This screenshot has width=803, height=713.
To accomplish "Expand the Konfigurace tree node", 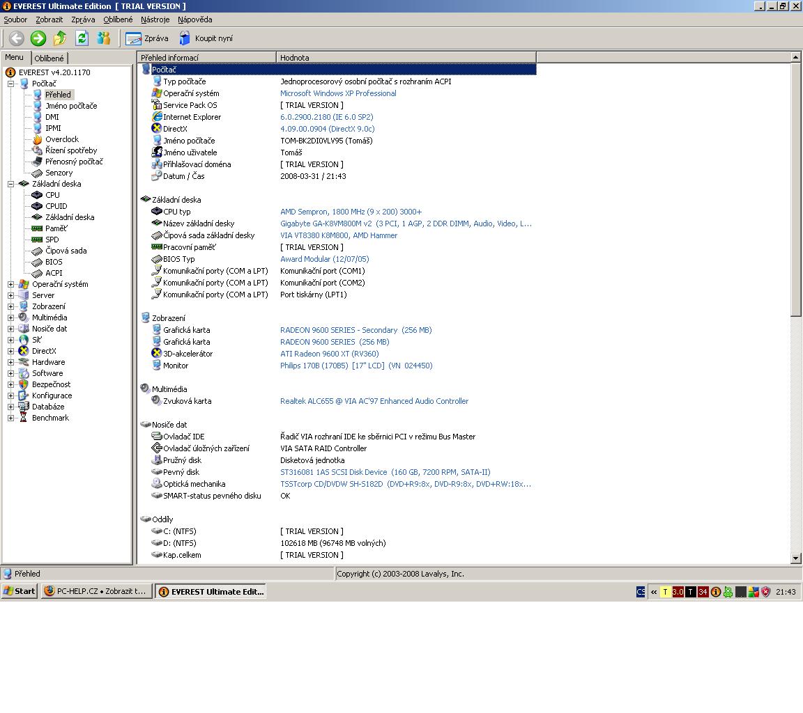I will click(10, 395).
